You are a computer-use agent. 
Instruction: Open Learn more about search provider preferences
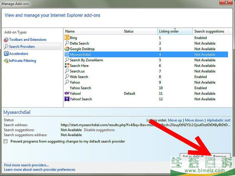point(40,170)
